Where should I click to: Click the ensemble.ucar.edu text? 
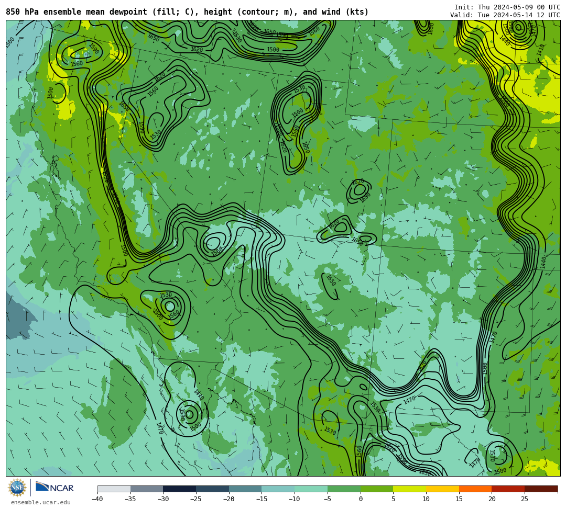click(x=40, y=502)
